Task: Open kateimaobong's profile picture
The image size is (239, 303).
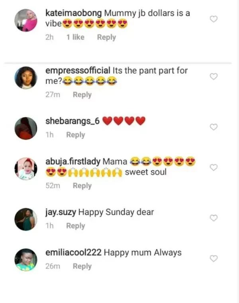Action: tap(26, 19)
